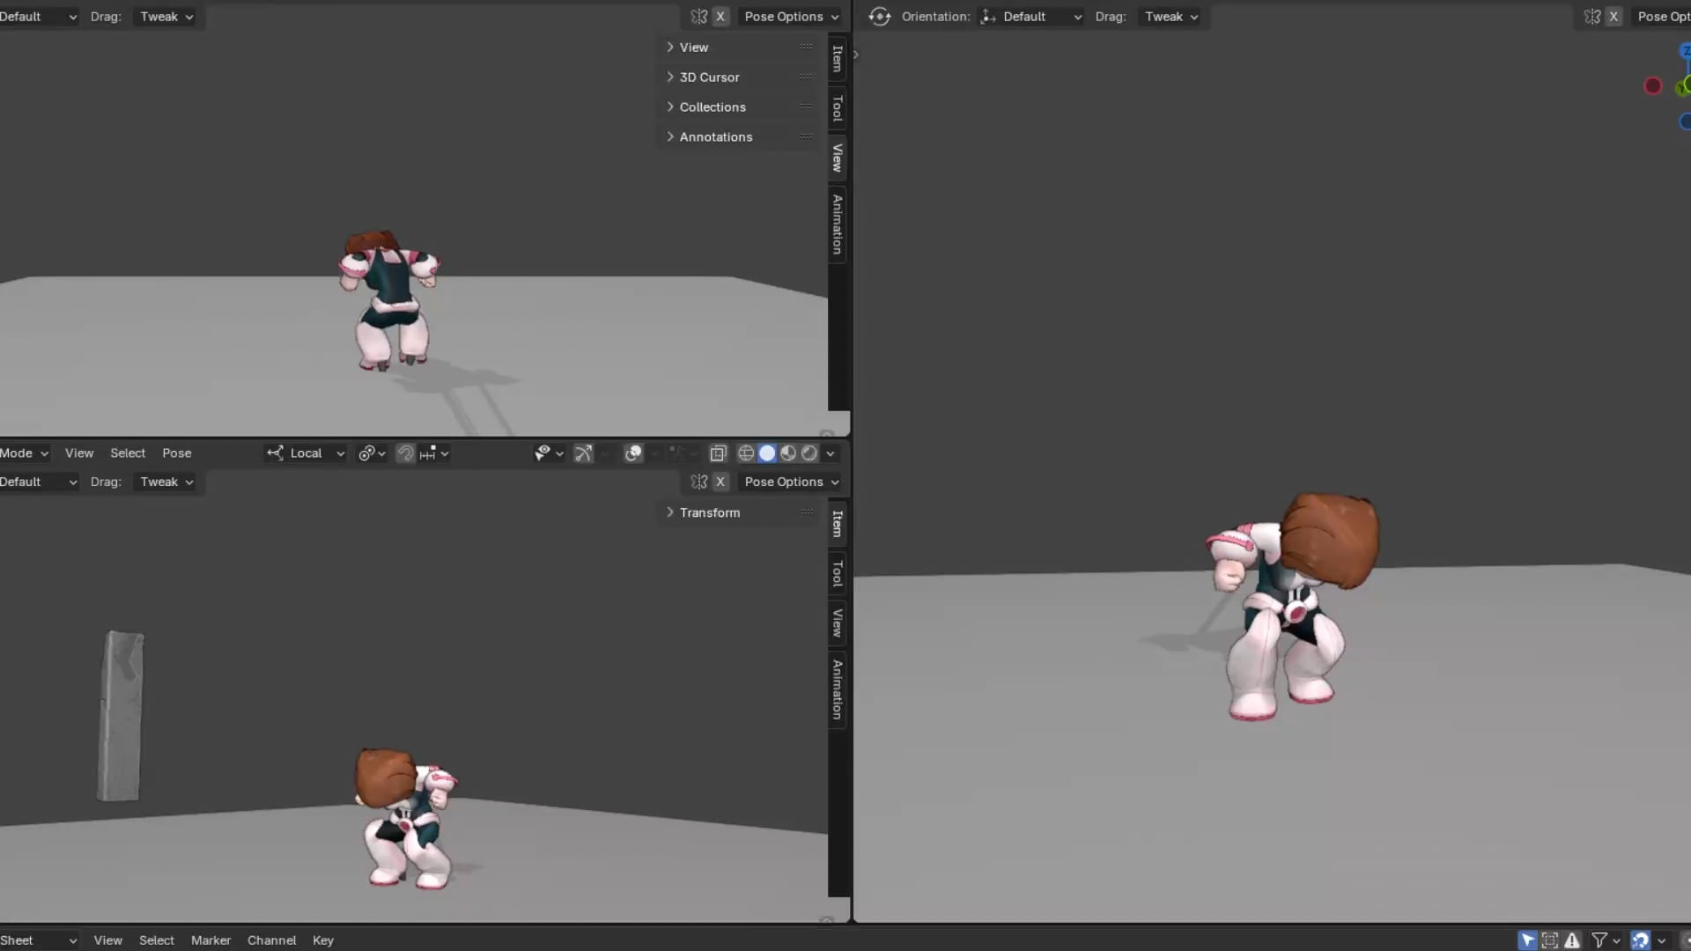The width and height of the screenshot is (1691, 951).
Task: Click red X axis on navigation gizmo
Action: (x=1653, y=85)
